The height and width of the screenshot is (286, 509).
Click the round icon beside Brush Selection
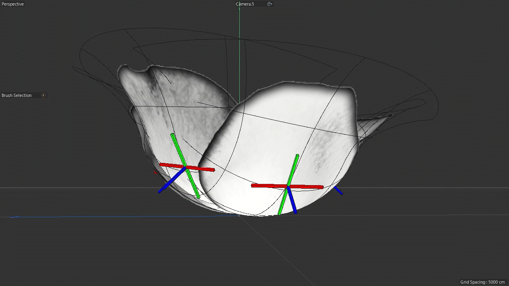pos(44,95)
